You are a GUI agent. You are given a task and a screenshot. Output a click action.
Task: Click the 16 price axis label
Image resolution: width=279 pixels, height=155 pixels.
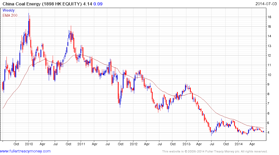pyautogui.click(x=269, y=17)
